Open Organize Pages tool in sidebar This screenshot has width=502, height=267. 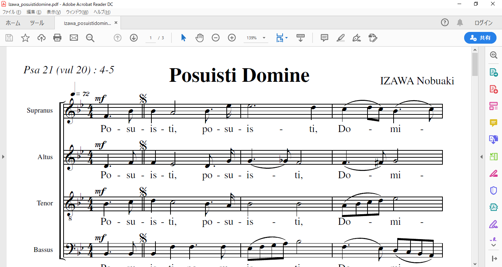point(494,106)
